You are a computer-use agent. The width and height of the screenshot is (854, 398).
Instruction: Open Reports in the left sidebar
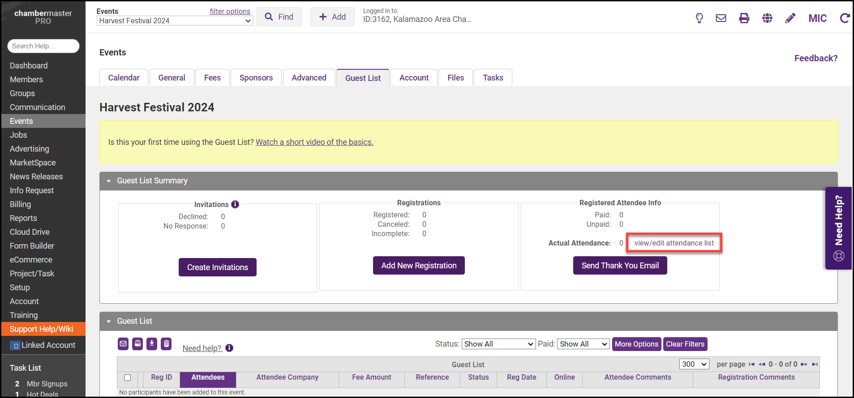[23, 218]
